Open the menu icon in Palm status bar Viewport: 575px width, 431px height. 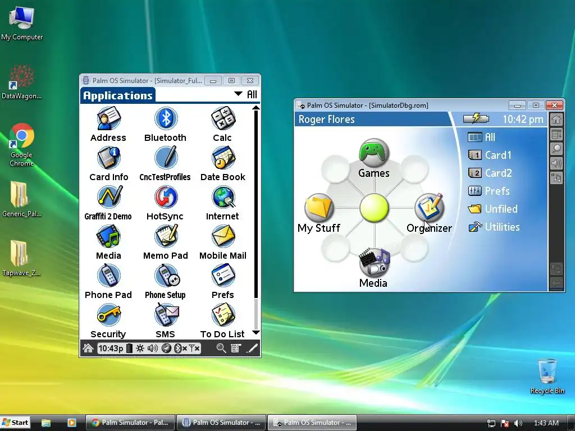236,348
